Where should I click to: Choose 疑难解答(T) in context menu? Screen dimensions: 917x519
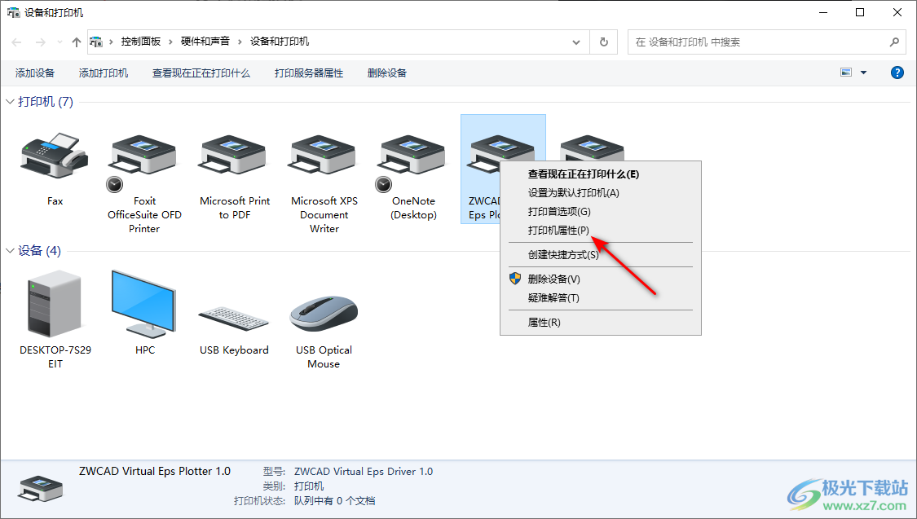pyautogui.click(x=601, y=298)
